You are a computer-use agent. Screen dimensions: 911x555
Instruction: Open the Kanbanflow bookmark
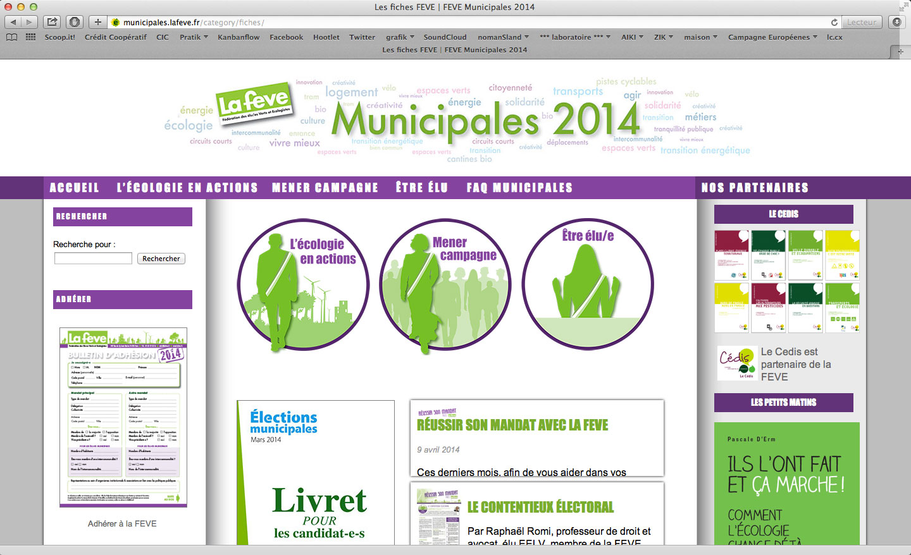[x=239, y=37]
